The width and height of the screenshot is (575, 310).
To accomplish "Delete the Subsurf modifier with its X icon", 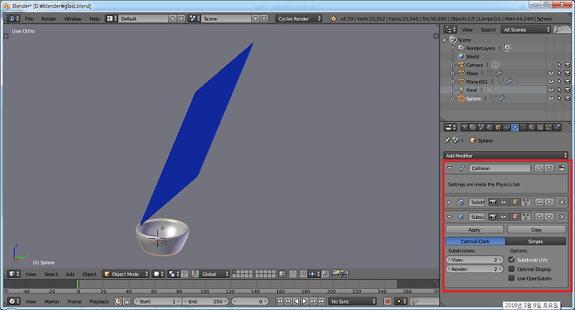I will [561, 217].
